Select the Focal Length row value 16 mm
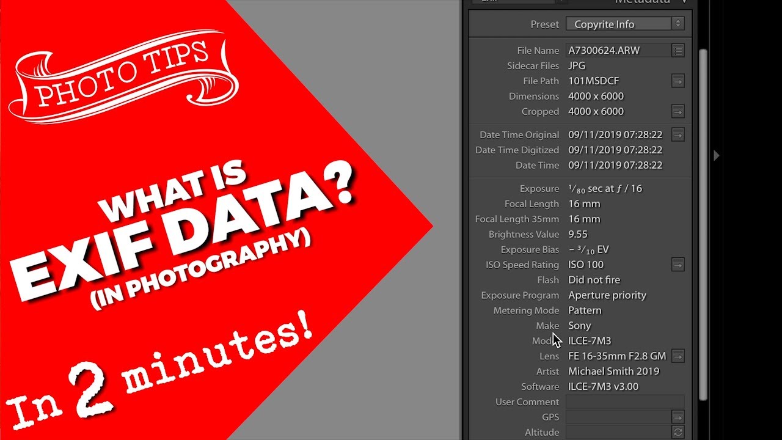This screenshot has width=782, height=440. point(584,204)
